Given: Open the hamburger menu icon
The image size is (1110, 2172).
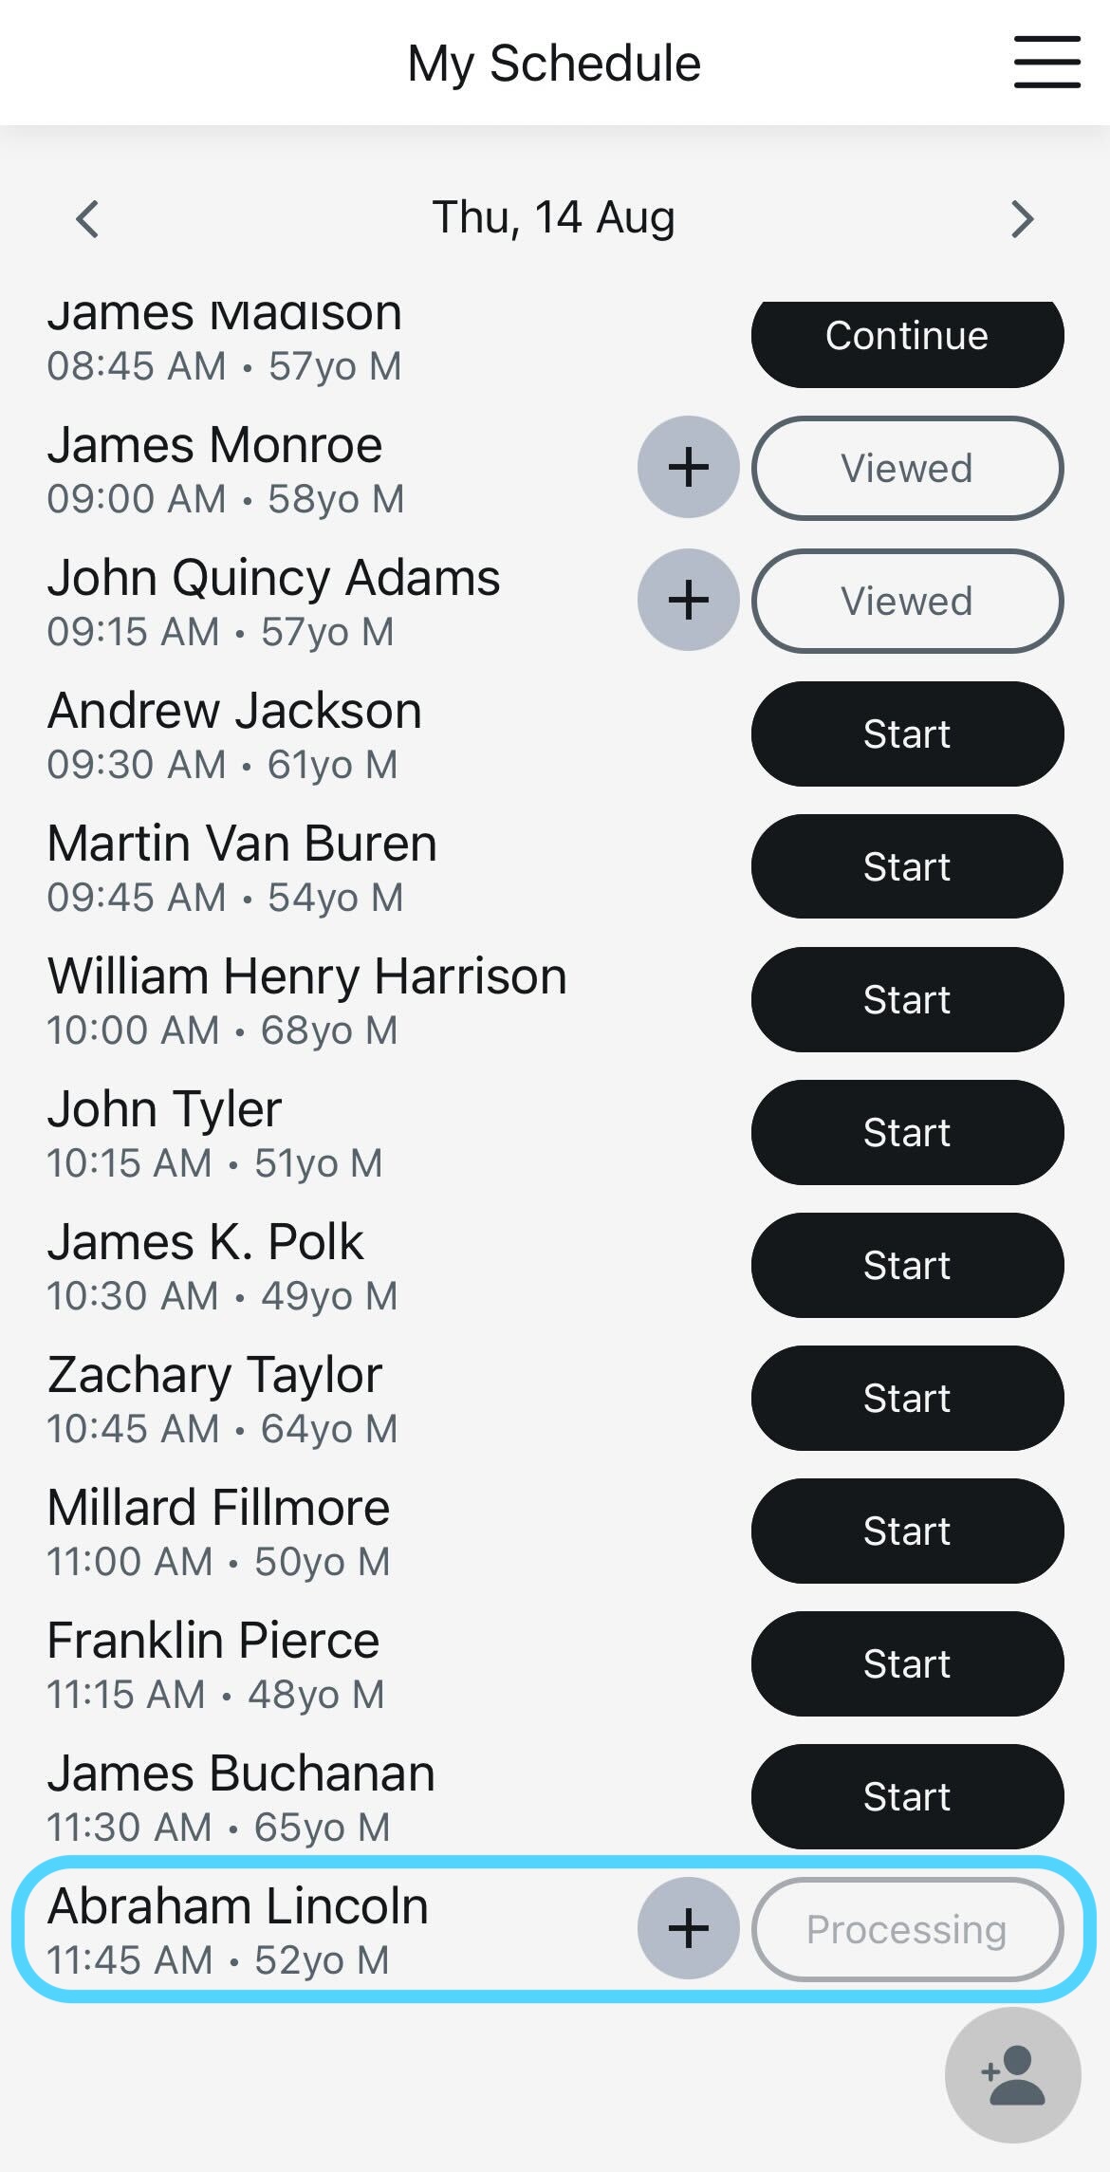Looking at the screenshot, I should 1046,63.
